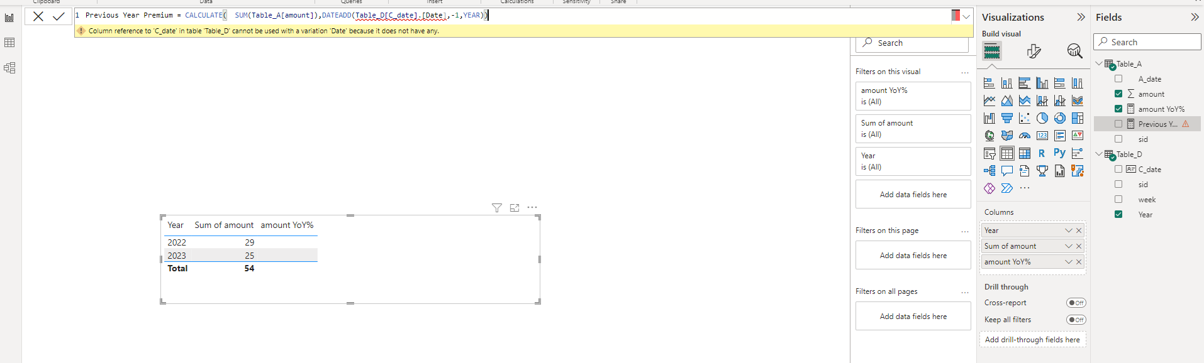This screenshot has height=363, width=1204.
Task: Open Focus mode for the table visual
Action: 515,208
